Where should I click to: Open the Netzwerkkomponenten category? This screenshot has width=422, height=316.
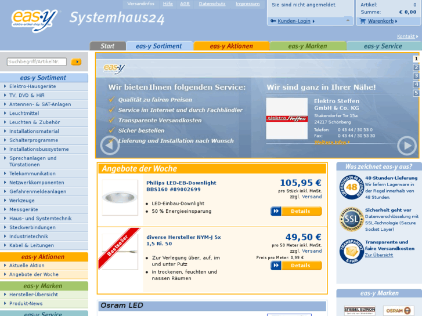coord(44,183)
